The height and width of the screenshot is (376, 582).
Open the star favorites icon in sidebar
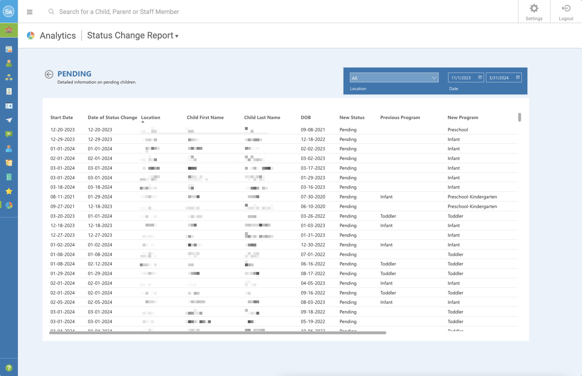tap(9, 191)
